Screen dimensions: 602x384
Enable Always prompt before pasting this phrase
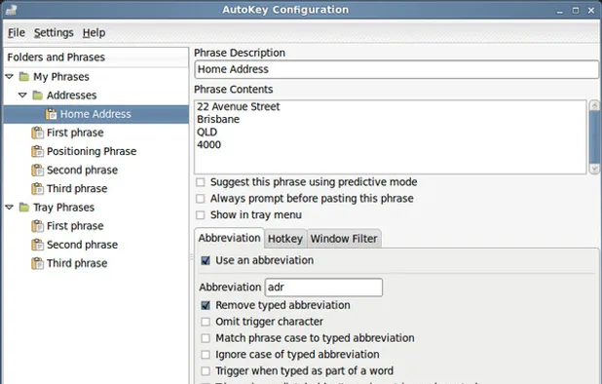coord(201,199)
